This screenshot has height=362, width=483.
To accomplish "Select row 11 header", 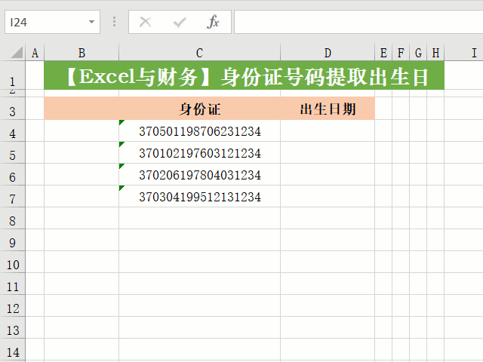I will (x=12, y=284).
